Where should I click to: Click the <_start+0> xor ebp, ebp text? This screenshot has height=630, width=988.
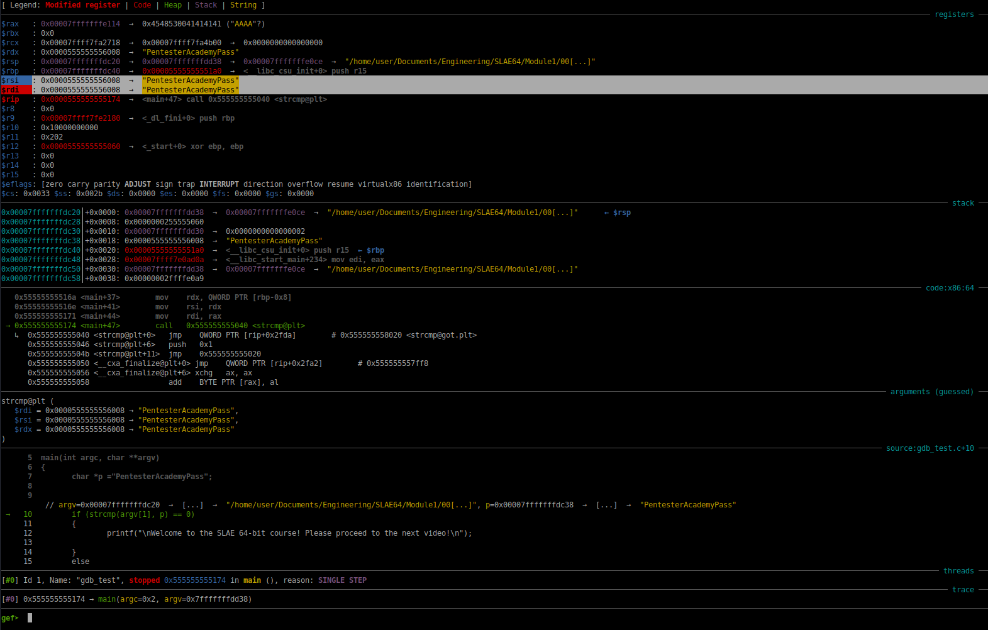(x=192, y=146)
